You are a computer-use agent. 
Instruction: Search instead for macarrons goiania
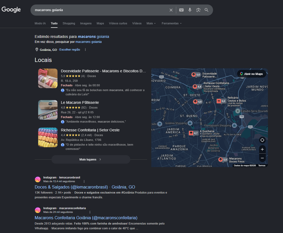click(x=89, y=42)
